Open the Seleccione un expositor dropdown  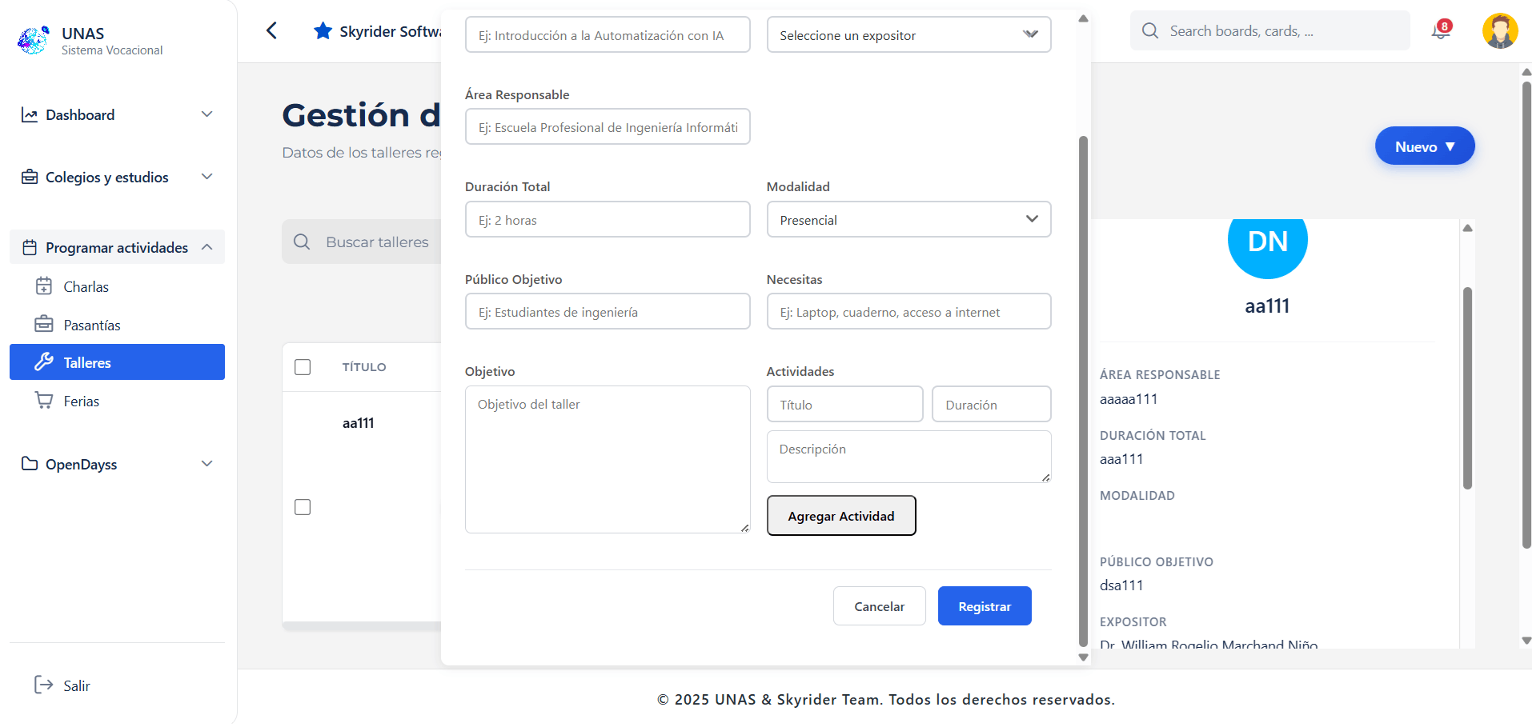908,35
